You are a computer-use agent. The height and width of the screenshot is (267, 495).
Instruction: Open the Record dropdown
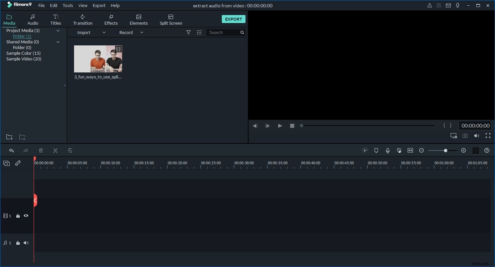coord(141,32)
